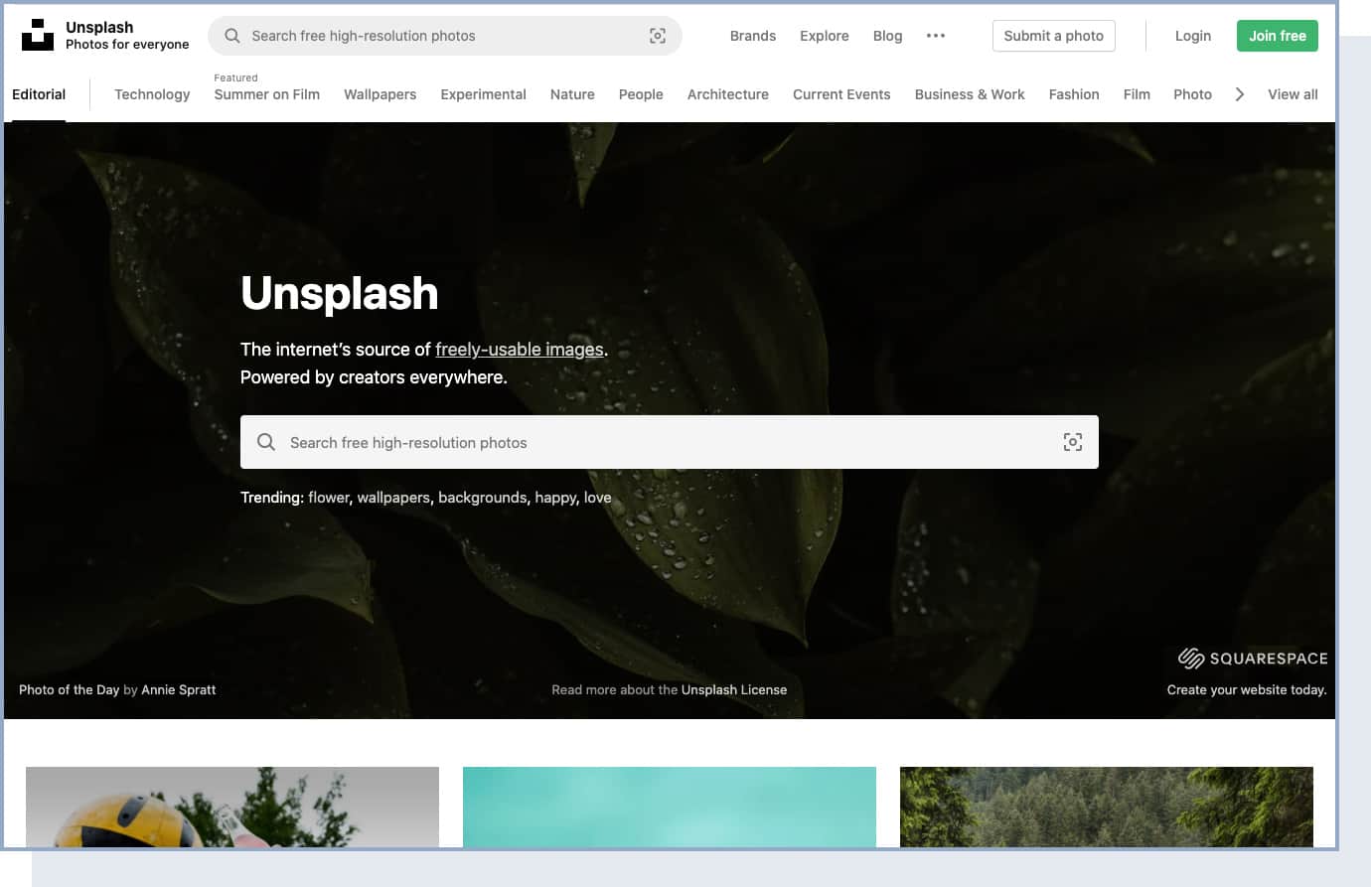Go to Business & Work category
This screenshot has height=887, width=1371.
970,94
